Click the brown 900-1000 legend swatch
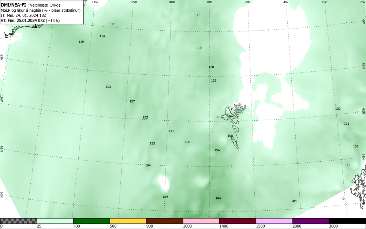This screenshot has width=366, height=229. [165, 221]
